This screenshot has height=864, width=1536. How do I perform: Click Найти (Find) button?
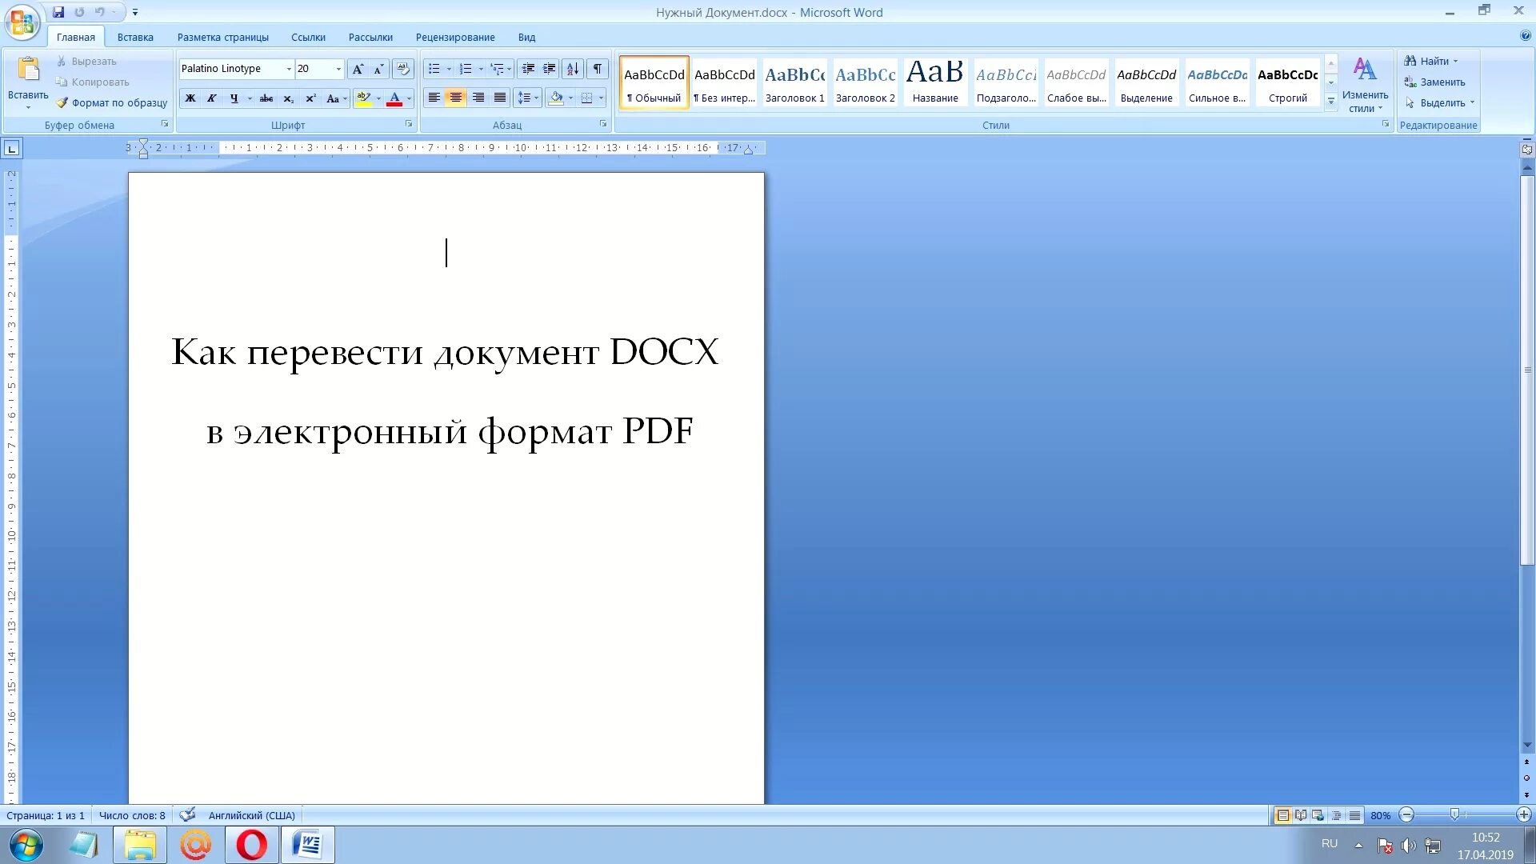[x=1431, y=61]
